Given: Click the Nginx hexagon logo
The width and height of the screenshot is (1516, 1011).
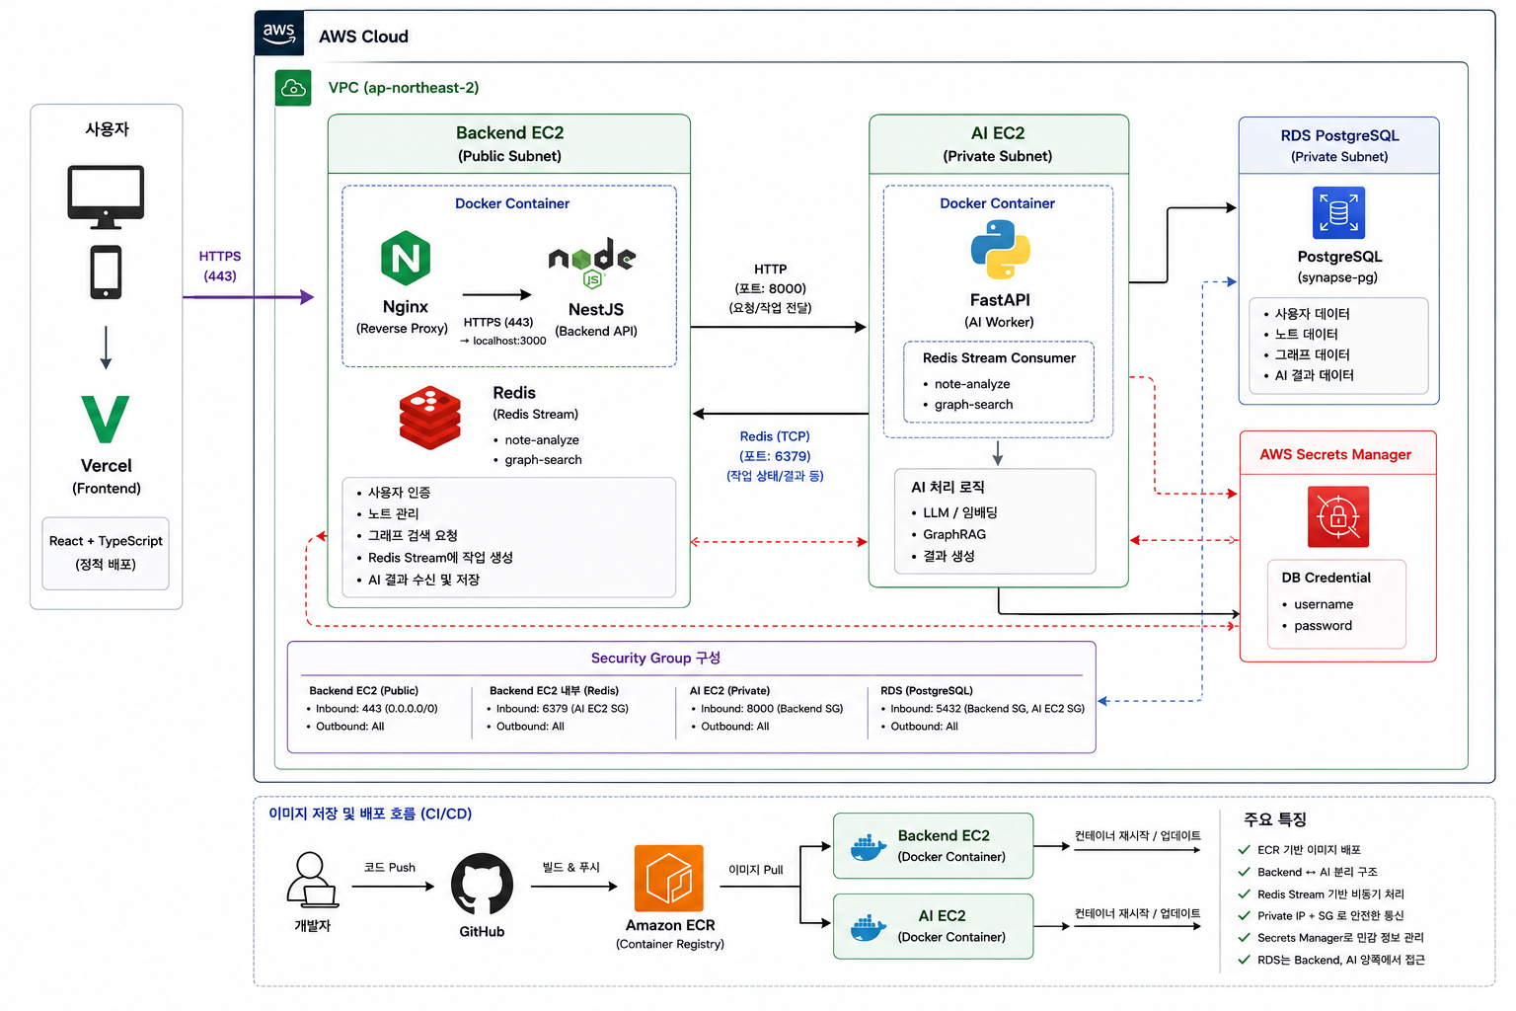Looking at the screenshot, I should point(406,258).
